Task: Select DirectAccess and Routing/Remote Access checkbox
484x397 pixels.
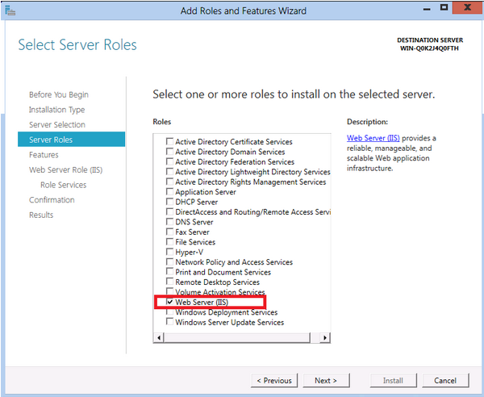Action: point(169,211)
